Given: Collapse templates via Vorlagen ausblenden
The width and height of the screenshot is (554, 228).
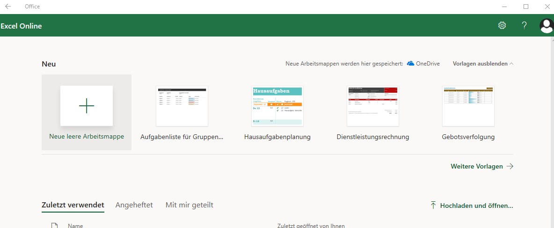Looking at the screenshot, I should point(483,64).
